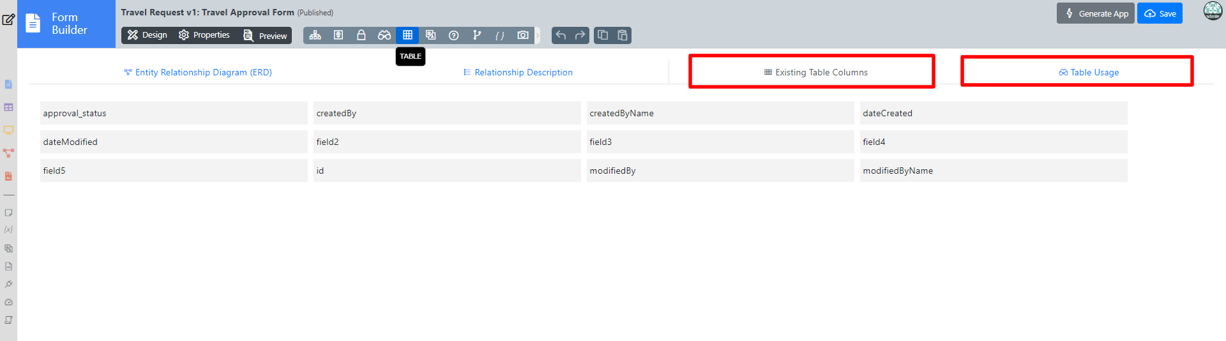Select the highlighted Table grid icon

407,35
